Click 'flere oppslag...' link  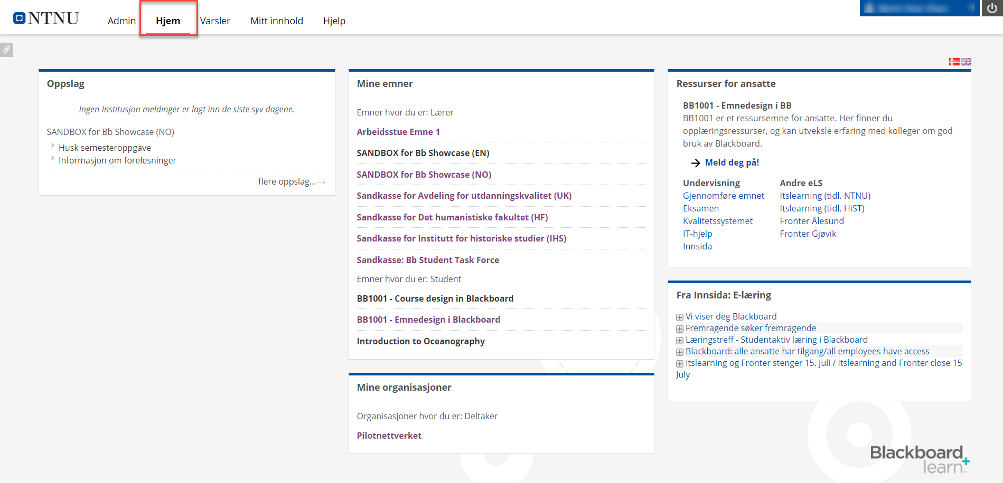click(292, 181)
